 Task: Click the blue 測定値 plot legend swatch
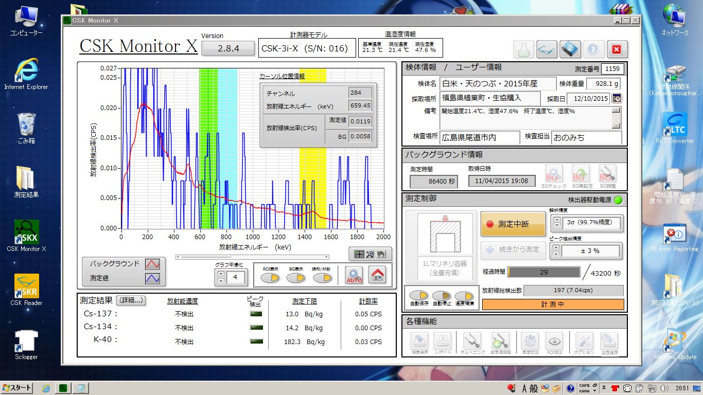[153, 278]
